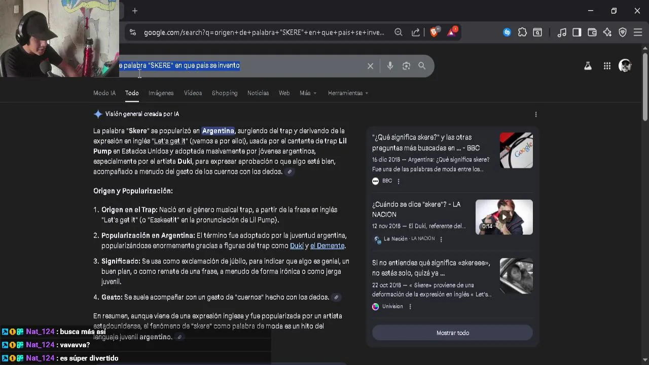Click chat message 'es súper divertido'

pyautogui.click(x=89, y=358)
